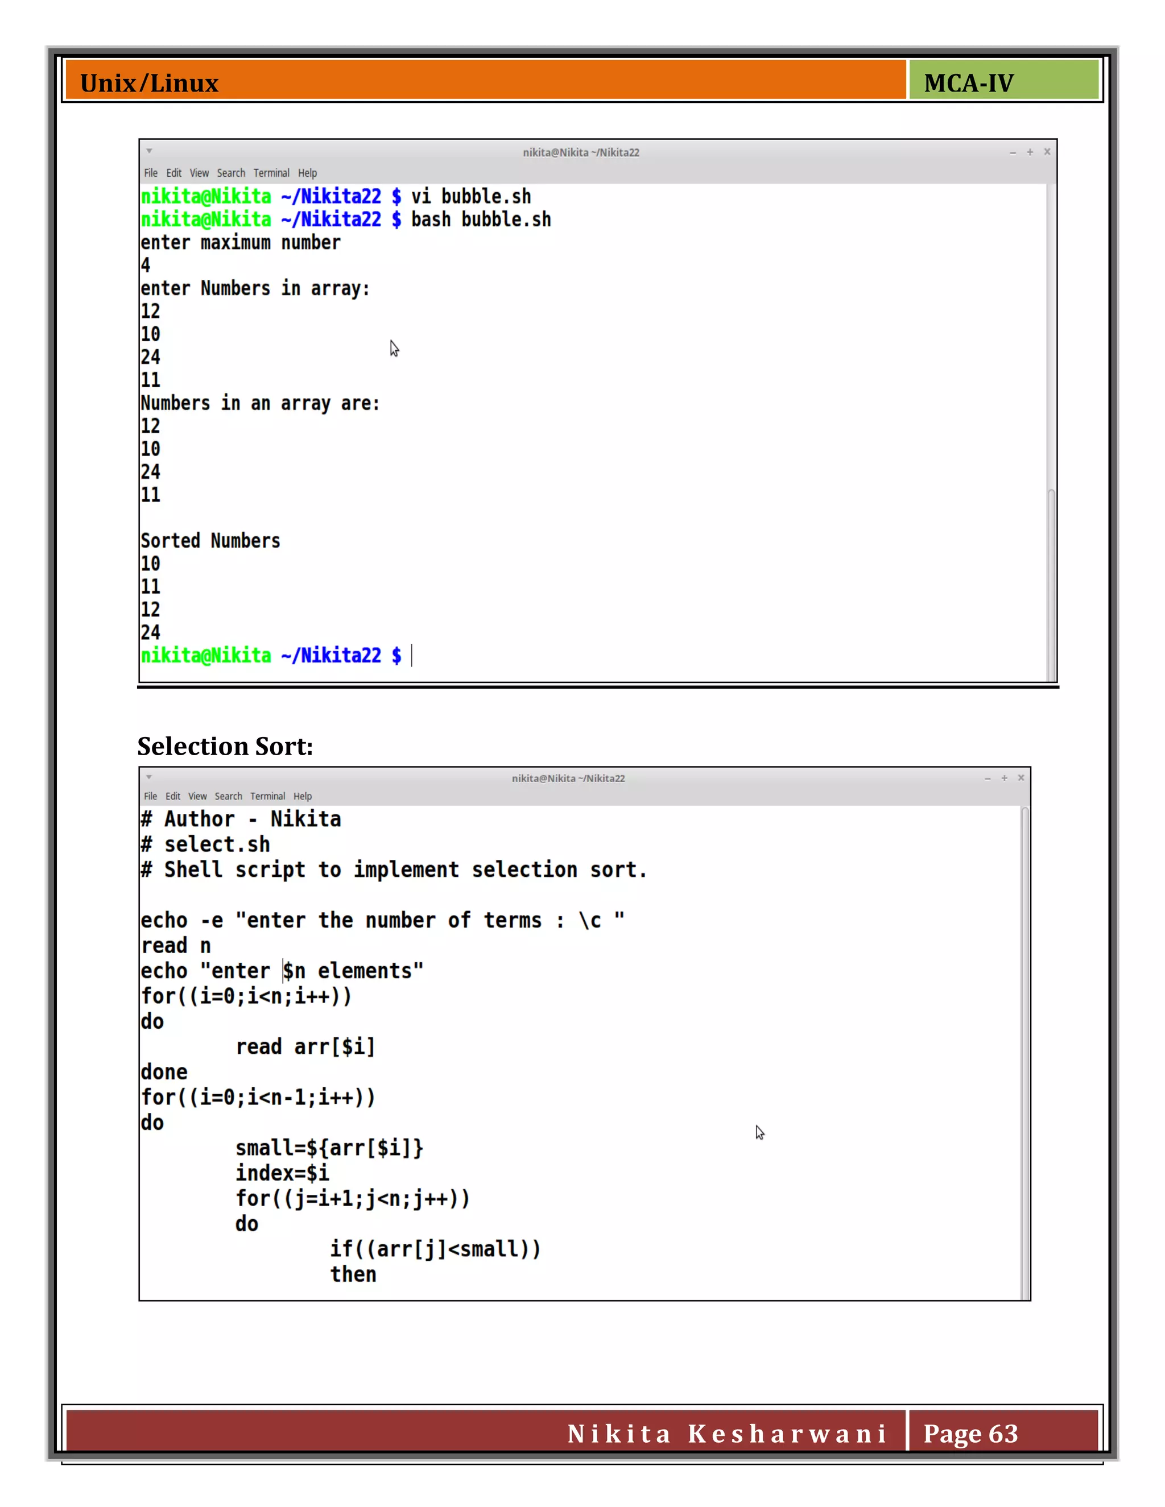Screen dimensions: 1165x1507
Task: Click the 'enter $n elements' echo line
Action: coord(282,971)
